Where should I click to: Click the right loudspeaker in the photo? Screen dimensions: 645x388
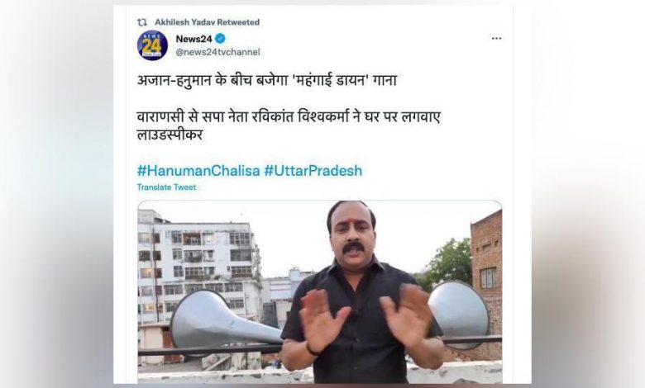(458, 311)
